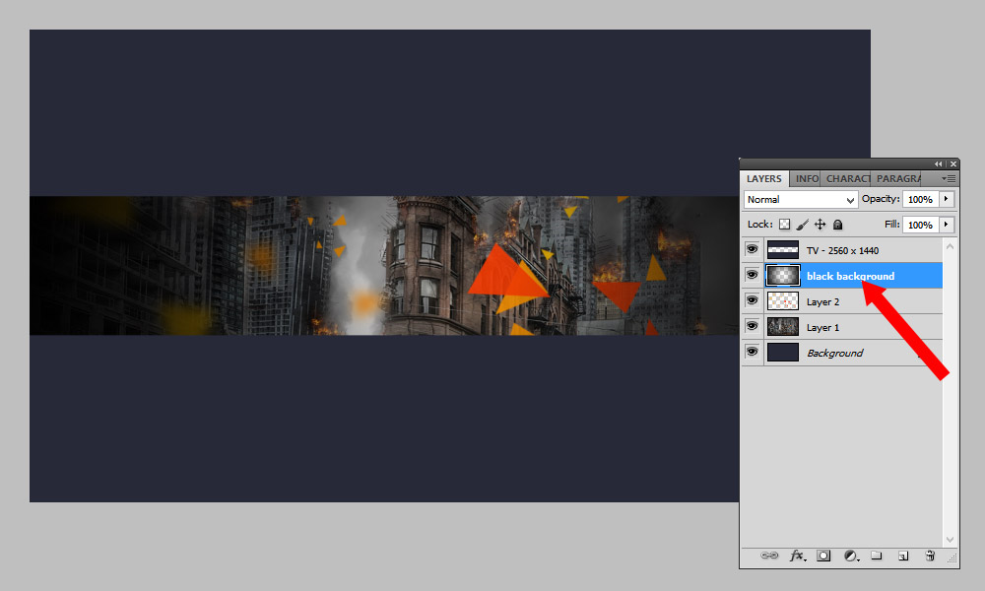Open the Normal blend mode dropdown

(800, 200)
